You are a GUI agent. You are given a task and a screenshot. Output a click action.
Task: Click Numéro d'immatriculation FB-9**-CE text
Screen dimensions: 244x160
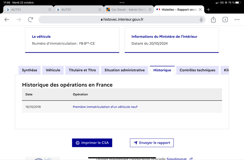click(x=63, y=44)
